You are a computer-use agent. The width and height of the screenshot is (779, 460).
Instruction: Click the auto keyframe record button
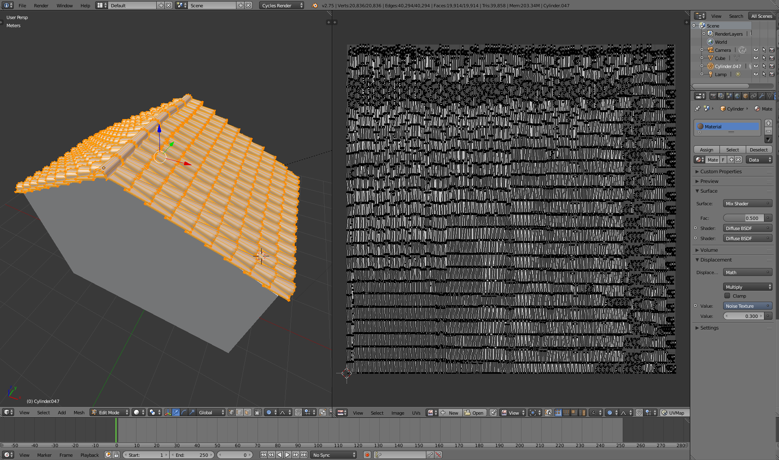pyautogui.click(x=367, y=455)
